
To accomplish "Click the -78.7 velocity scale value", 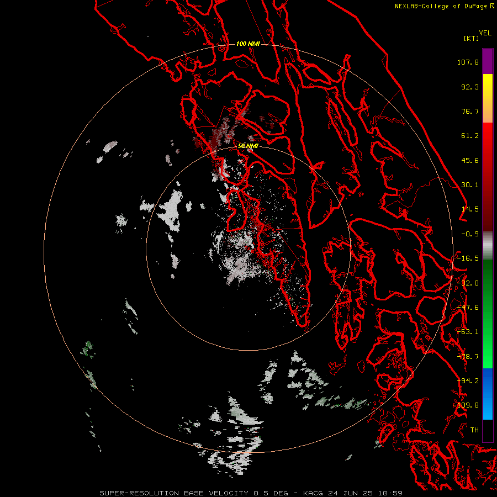I will tap(468, 357).
